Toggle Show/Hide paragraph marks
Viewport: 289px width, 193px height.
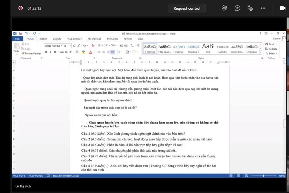tap(138, 46)
